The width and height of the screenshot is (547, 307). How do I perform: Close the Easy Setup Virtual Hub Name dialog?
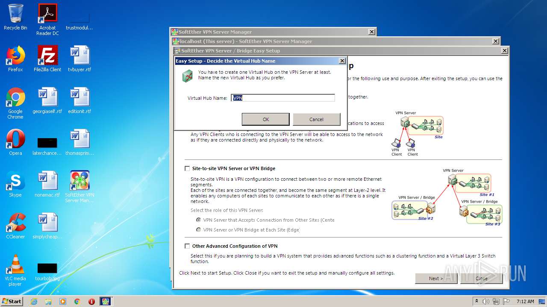click(x=342, y=61)
